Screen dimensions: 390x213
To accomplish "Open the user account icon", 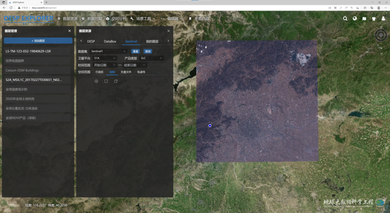I will [x=383, y=19].
